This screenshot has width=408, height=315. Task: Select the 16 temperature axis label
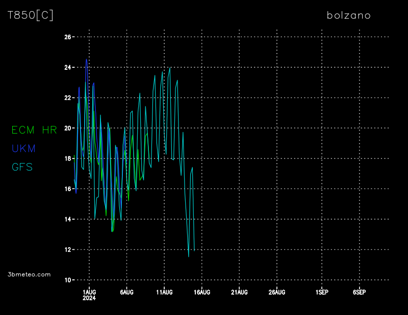[x=67, y=189]
